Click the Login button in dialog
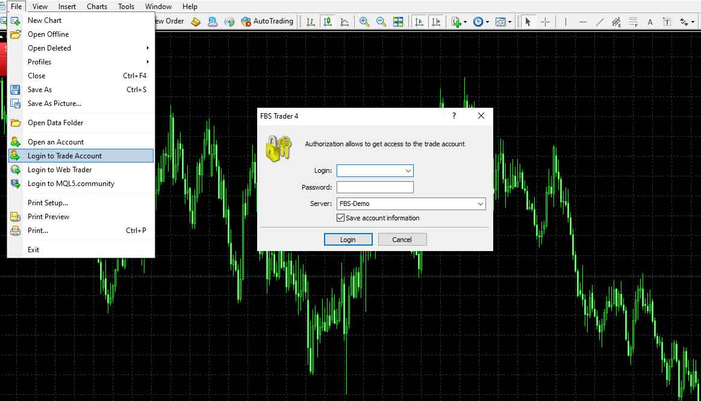Viewport: 701px width, 401px height. coord(348,240)
